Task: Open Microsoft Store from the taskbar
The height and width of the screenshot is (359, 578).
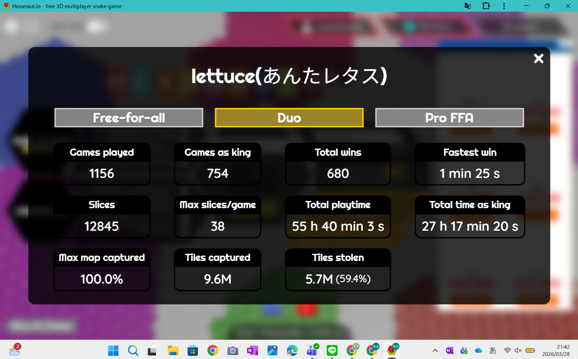Action: click(x=193, y=350)
